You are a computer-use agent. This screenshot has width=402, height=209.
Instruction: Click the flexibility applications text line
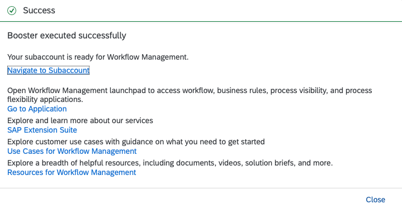45,99
